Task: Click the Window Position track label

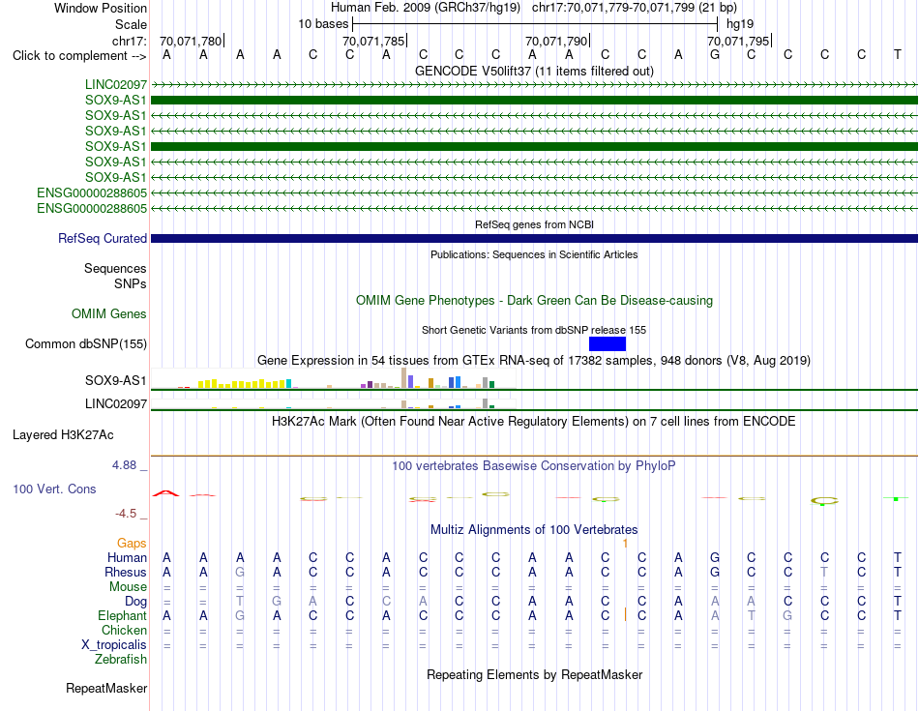Action: click(101, 8)
